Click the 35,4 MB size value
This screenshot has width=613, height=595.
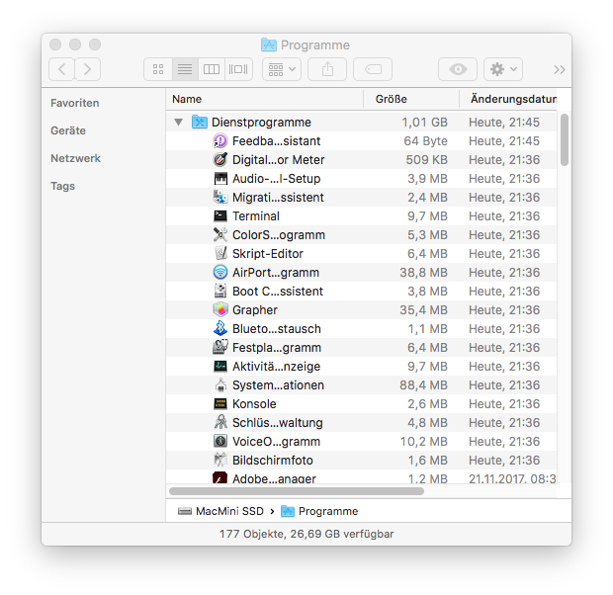click(x=423, y=309)
